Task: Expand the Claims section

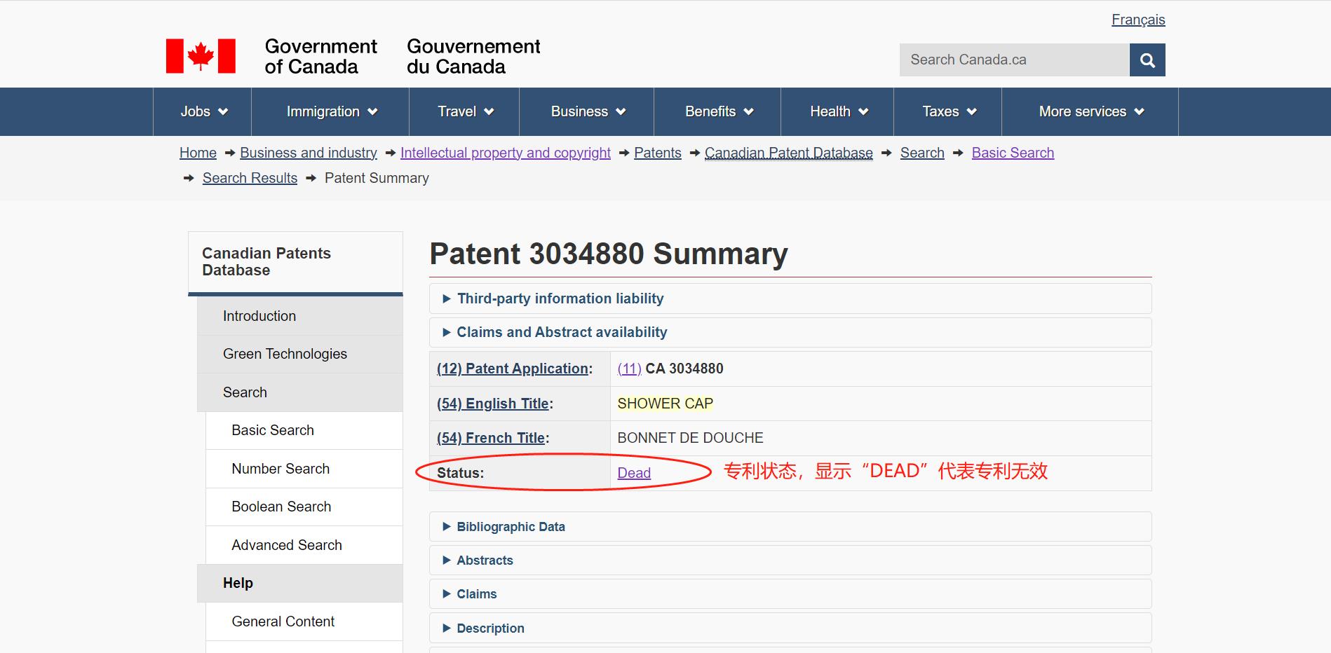Action: point(476,593)
